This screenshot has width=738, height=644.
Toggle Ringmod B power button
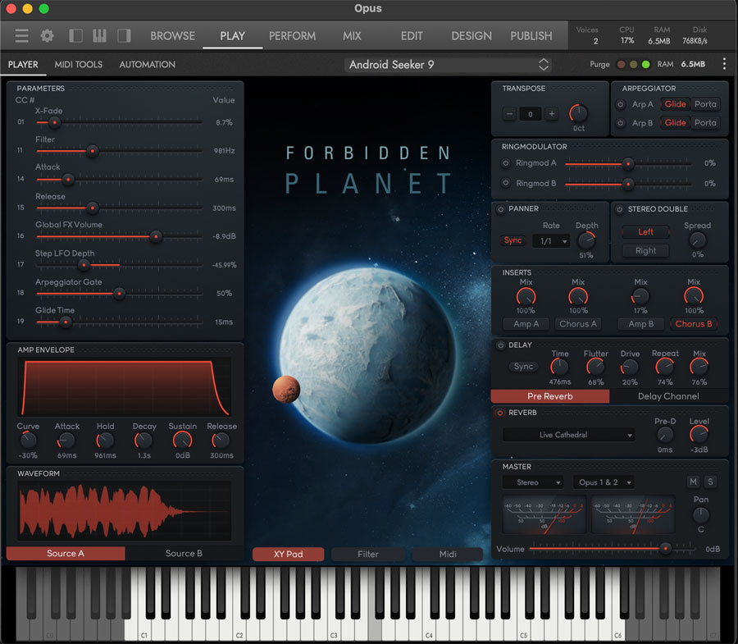[x=505, y=183]
